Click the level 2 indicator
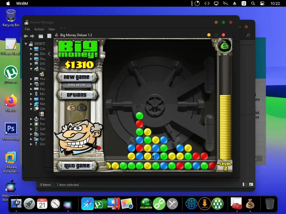Screen dimensions: 286x214 click(x=225, y=166)
